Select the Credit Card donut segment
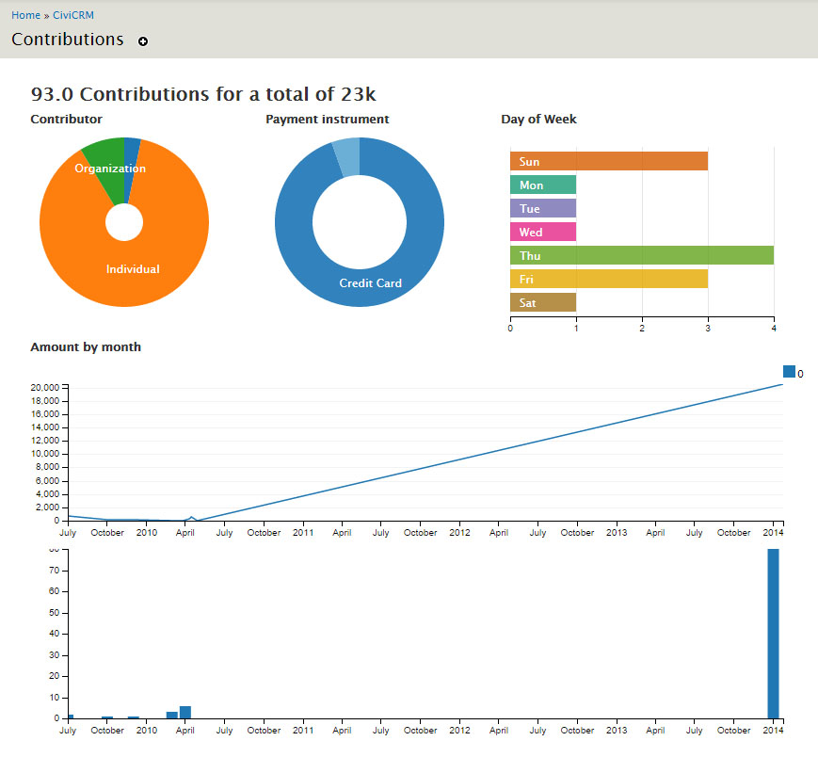818x773 pixels. point(370,282)
